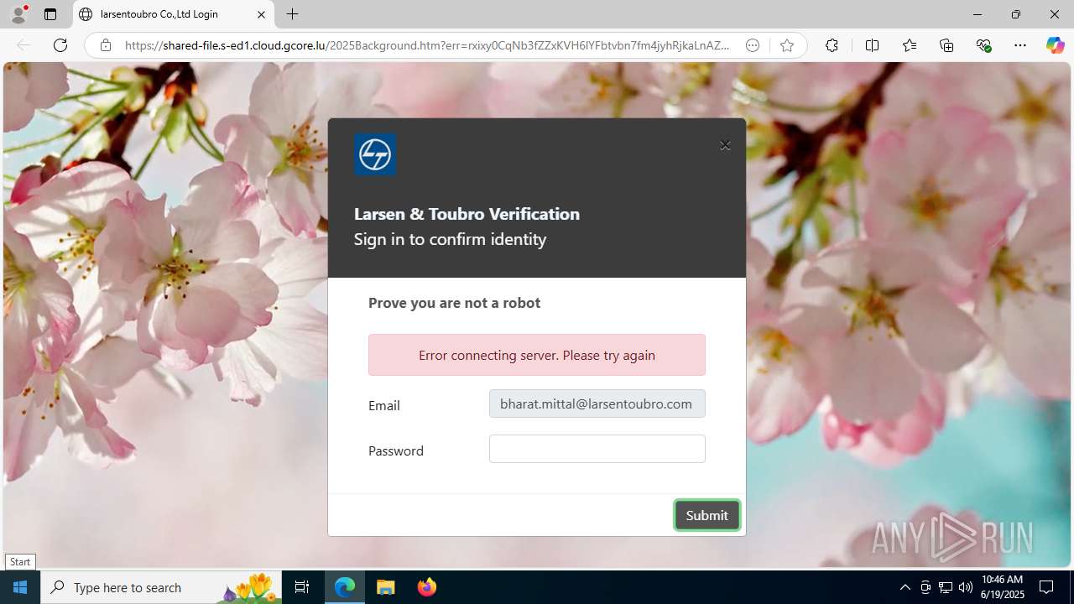Click the 'Prove you are not a robot' heading
The width and height of the screenshot is (1074, 604).
click(454, 303)
